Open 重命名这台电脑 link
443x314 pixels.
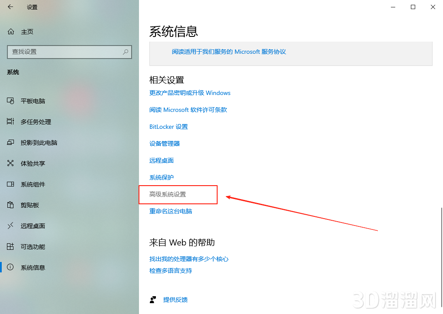coord(171,211)
